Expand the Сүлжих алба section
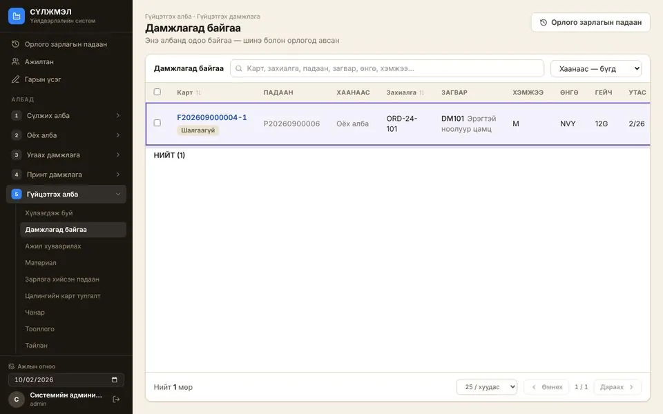This screenshot has width=663, height=414. (118, 116)
